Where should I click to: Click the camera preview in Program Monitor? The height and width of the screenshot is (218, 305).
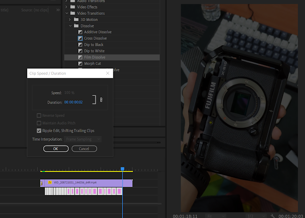pyautogui.click(x=239, y=108)
